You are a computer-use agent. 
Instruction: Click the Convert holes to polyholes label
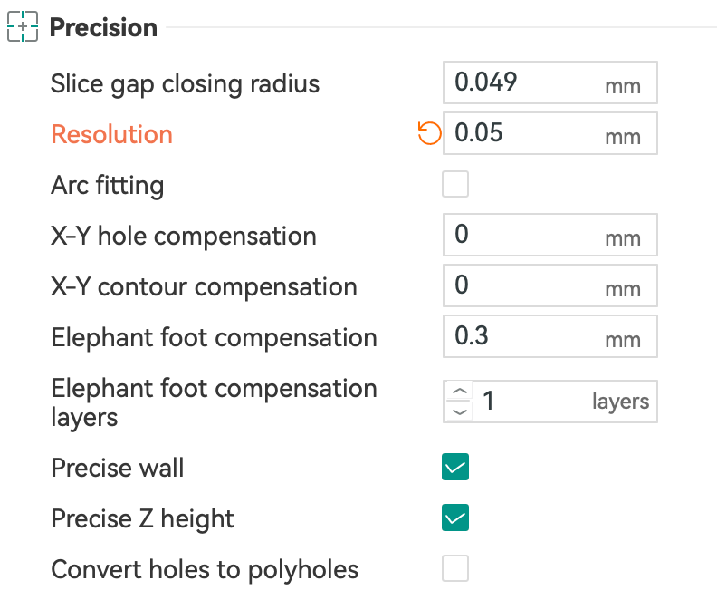click(205, 569)
